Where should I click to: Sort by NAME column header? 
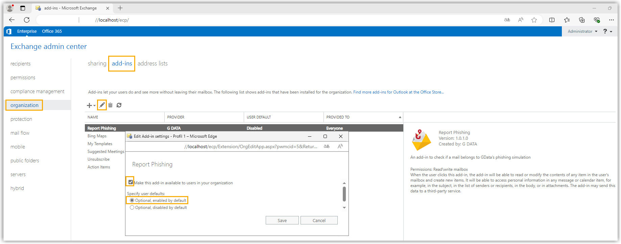(x=124, y=117)
